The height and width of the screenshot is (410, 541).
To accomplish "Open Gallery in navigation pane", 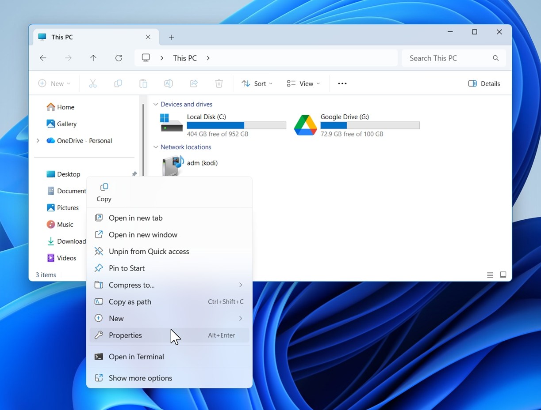I will click(61, 124).
